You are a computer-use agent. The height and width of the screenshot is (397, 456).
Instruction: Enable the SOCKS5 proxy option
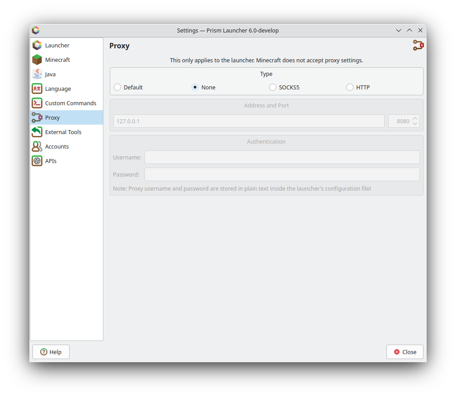pos(273,87)
